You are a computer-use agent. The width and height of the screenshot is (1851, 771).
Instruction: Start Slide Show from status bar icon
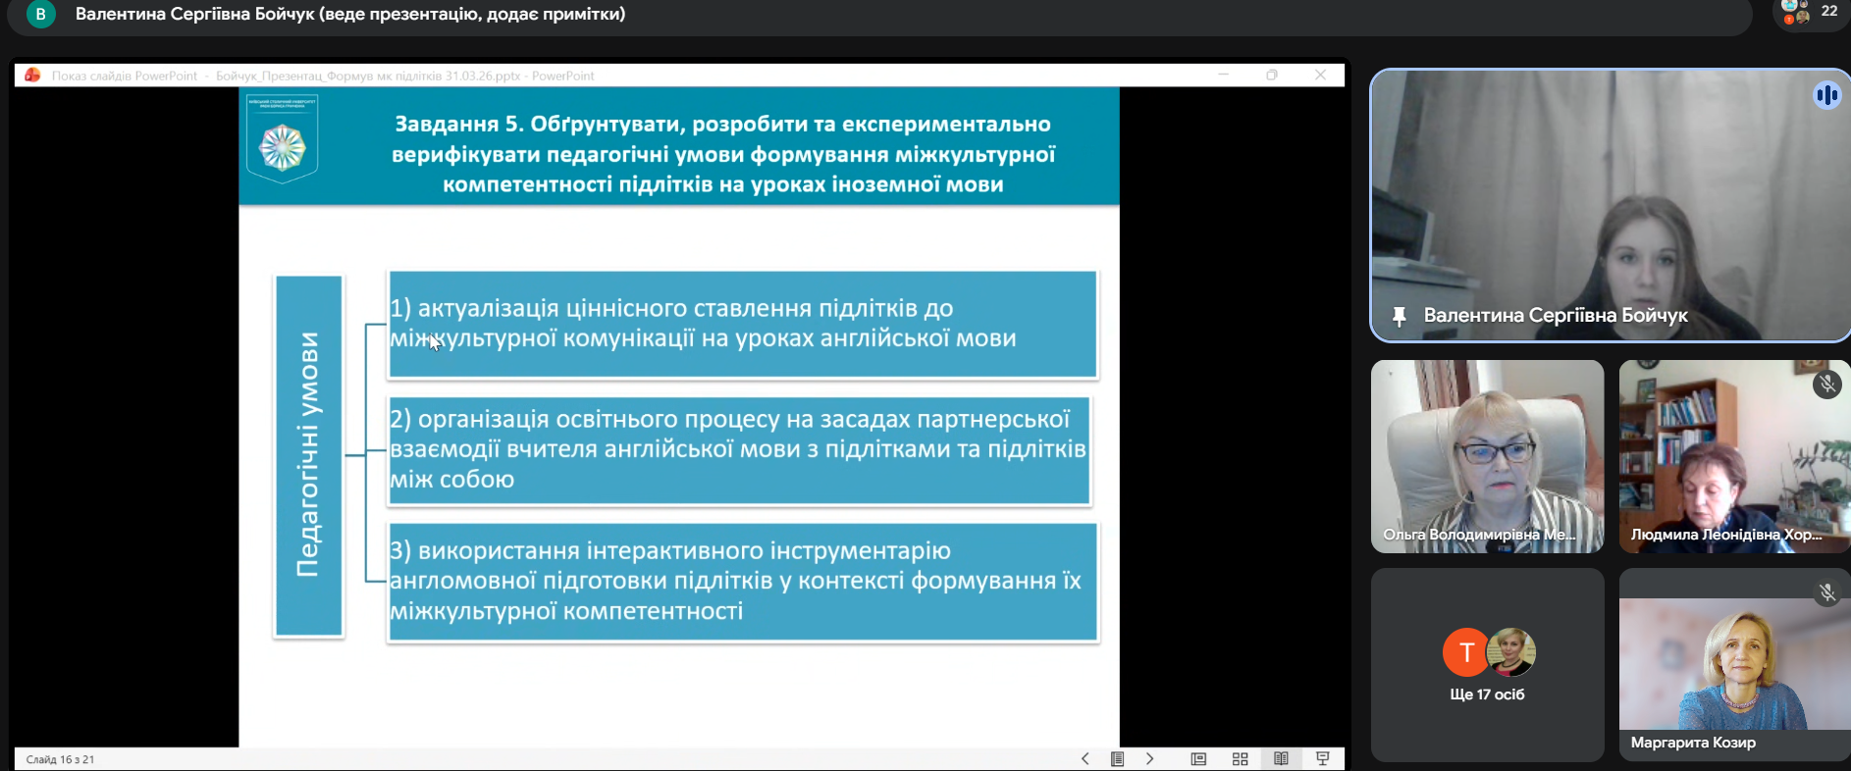pos(1322,758)
